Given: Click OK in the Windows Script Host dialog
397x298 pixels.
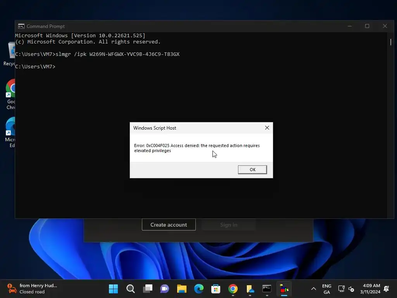Looking at the screenshot, I should click(252, 170).
